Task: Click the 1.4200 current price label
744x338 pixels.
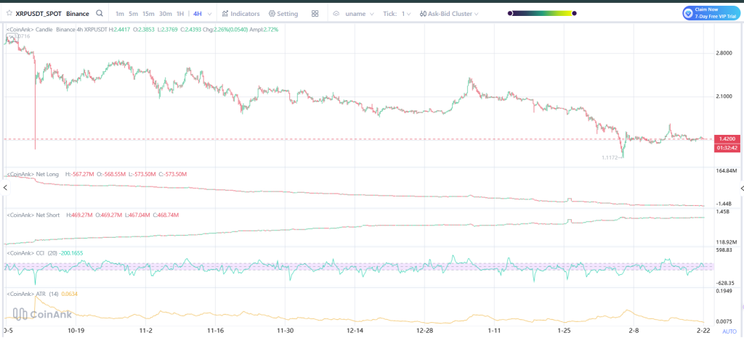Action: tap(727, 139)
